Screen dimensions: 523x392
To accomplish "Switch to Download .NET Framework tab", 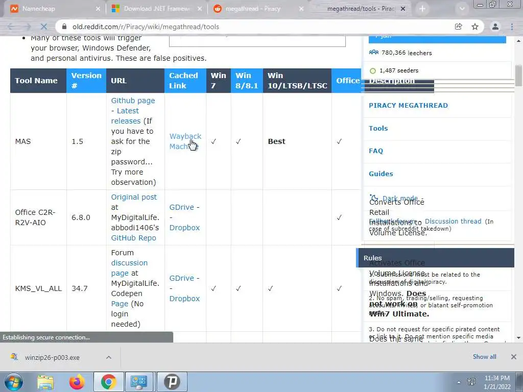I will click(156, 9).
